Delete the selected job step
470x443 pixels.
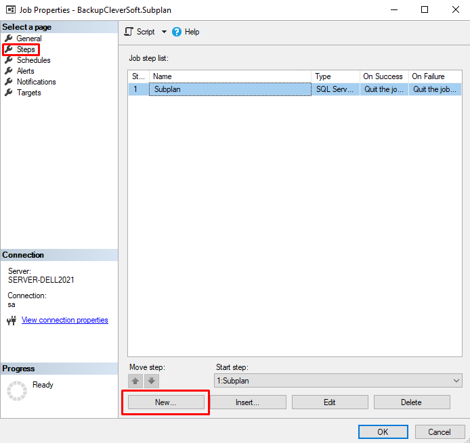coord(411,402)
